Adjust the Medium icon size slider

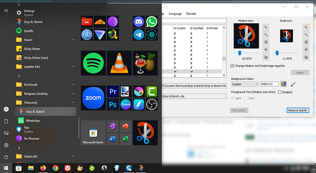tap(240, 53)
